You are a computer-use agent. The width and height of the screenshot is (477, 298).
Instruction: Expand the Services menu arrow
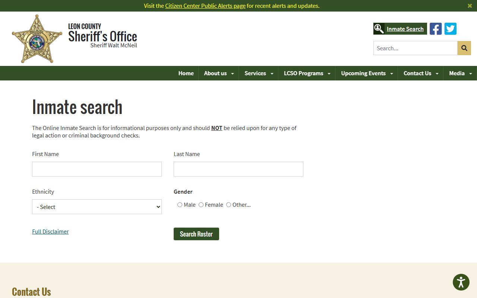pos(272,74)
